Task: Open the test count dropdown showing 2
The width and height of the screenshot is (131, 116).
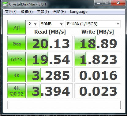Action: pos(32,24)
